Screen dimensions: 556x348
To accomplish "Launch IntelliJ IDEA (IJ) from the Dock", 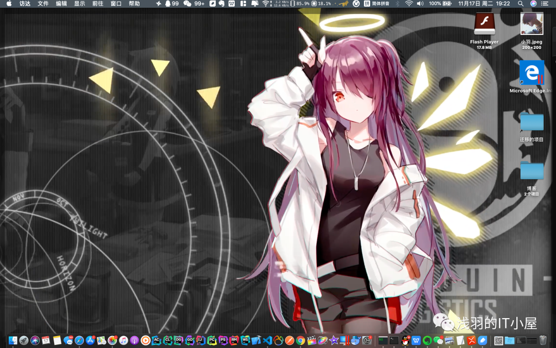I will 201,341.
